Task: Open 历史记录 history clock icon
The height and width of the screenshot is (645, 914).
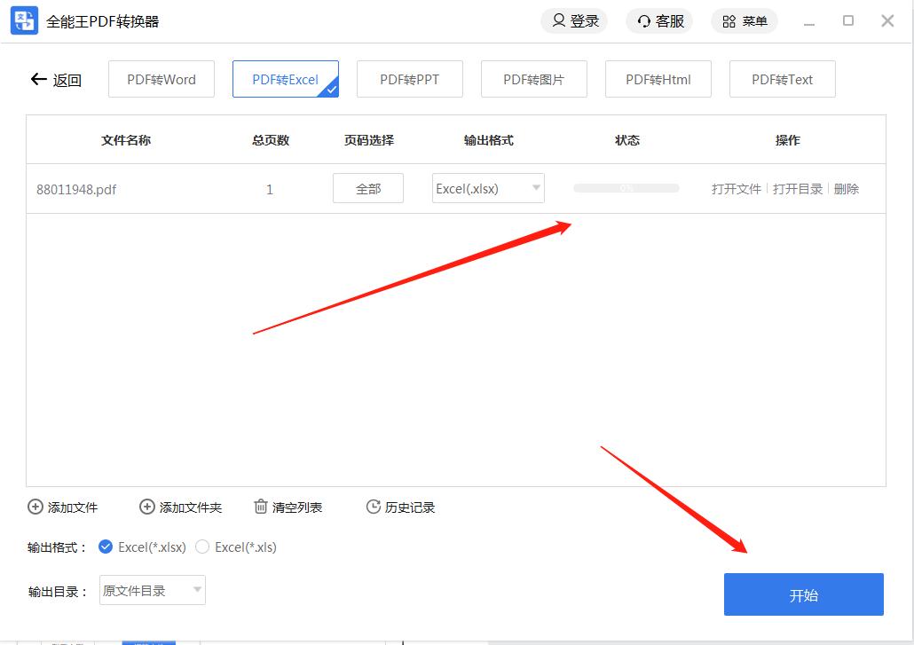Action: [x=374, y=507]
